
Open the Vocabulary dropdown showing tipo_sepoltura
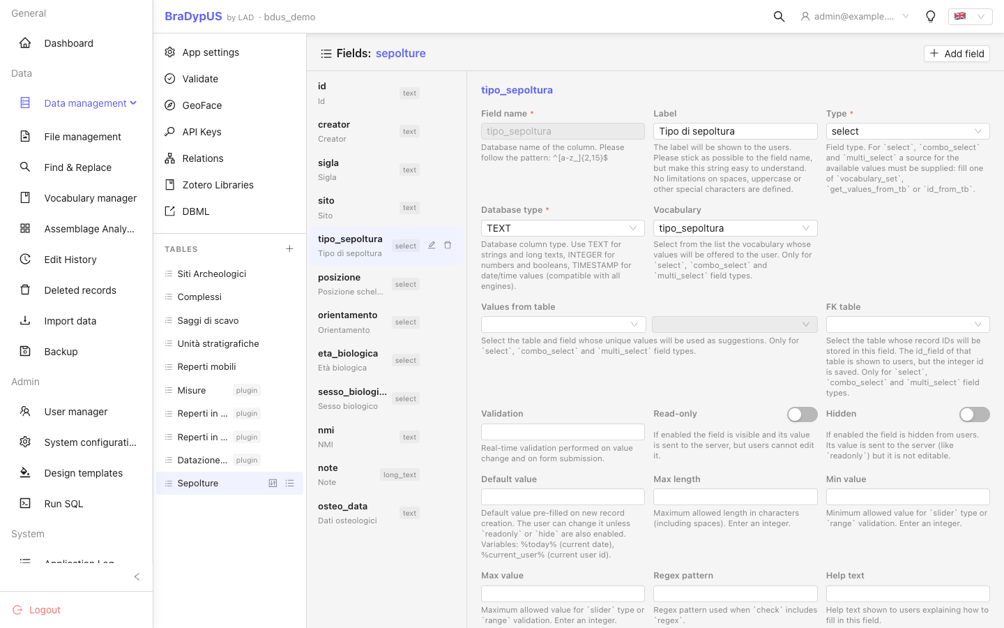(x=735, y=228)
